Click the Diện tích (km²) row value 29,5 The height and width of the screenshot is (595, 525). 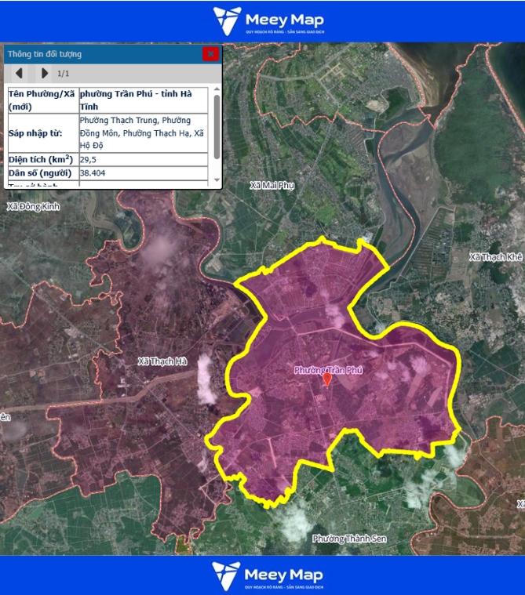[88, 159]
